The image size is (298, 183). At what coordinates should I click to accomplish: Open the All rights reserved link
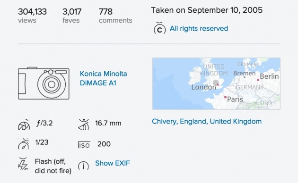click(x=199, y=28)
